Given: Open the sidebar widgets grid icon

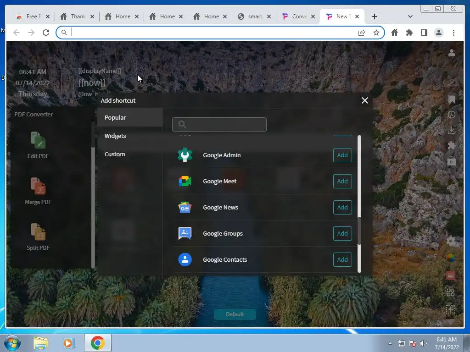Looking at the screenshot, I should coord(451,292).
